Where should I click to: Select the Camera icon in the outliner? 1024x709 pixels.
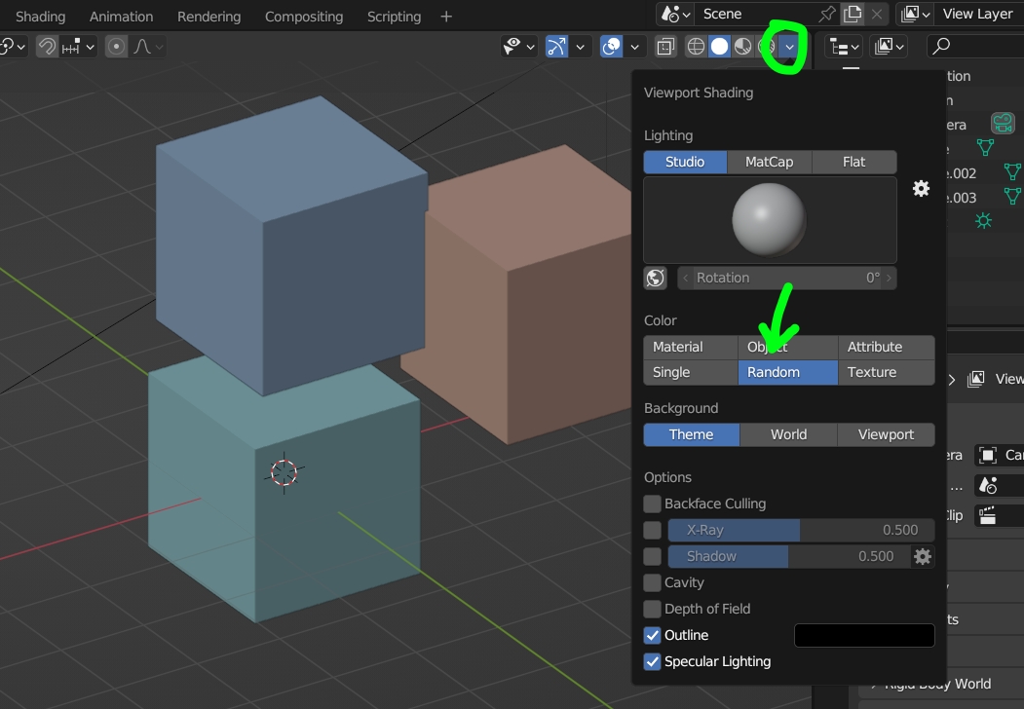[1003, 124]
